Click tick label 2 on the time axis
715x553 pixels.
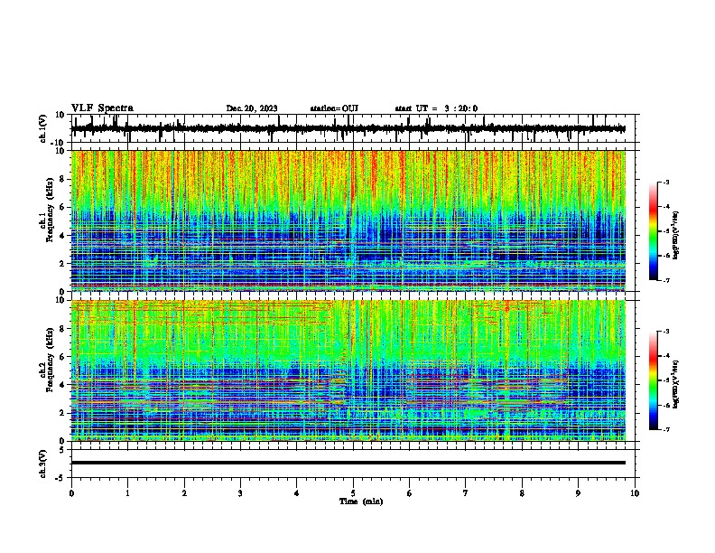coord(184,493)
